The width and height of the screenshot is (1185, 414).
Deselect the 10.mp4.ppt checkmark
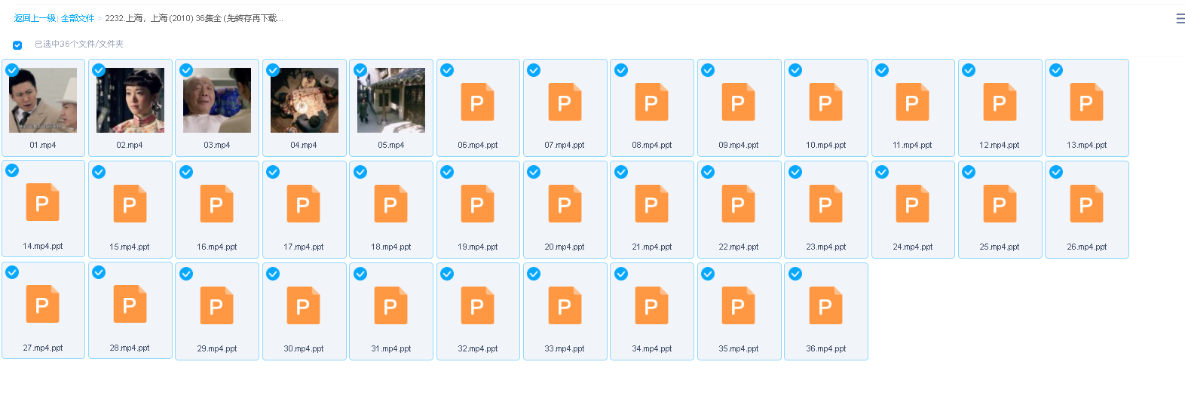click(795, 70)
